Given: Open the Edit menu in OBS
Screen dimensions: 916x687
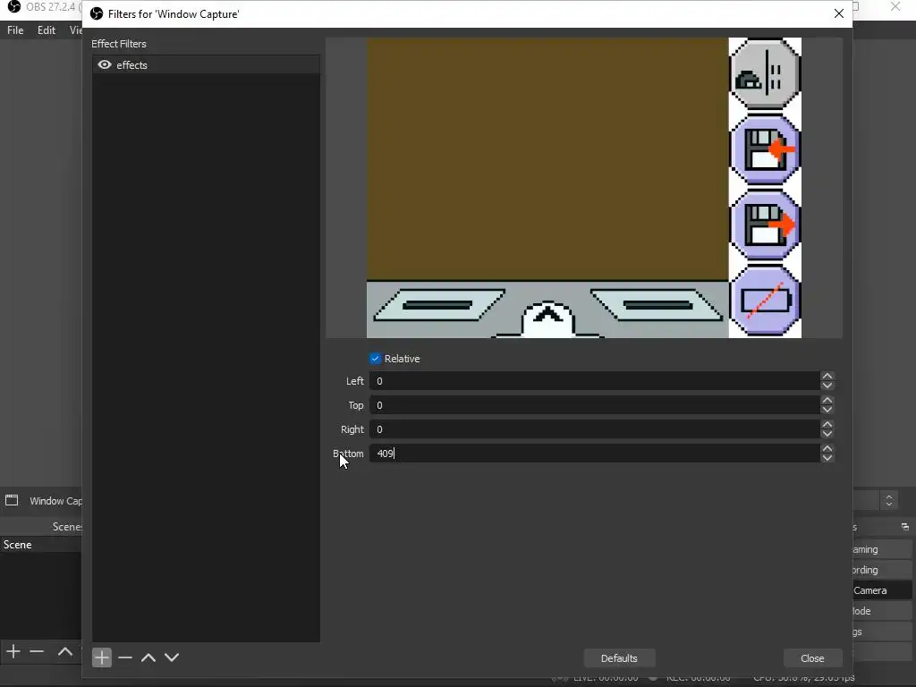Looking at the screenshot, I should (47, 30).
